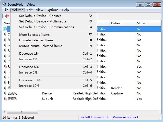Open the File menu
163x122 pixels.
pyautogui.click(x=6, y=10)
